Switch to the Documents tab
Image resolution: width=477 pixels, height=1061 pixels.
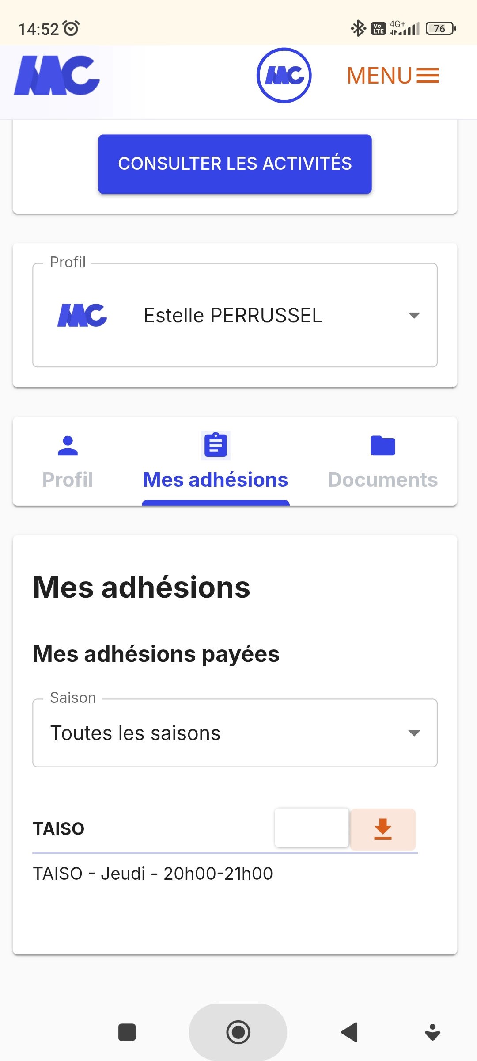pos(382,461)
